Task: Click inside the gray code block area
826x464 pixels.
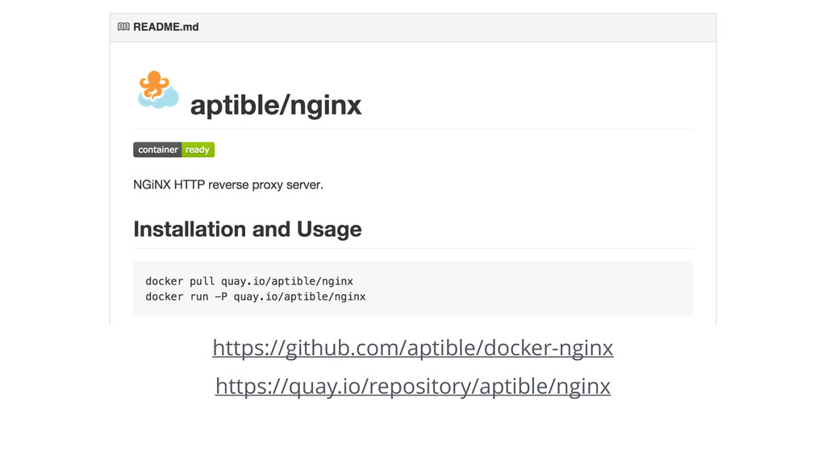Action: 412,289
